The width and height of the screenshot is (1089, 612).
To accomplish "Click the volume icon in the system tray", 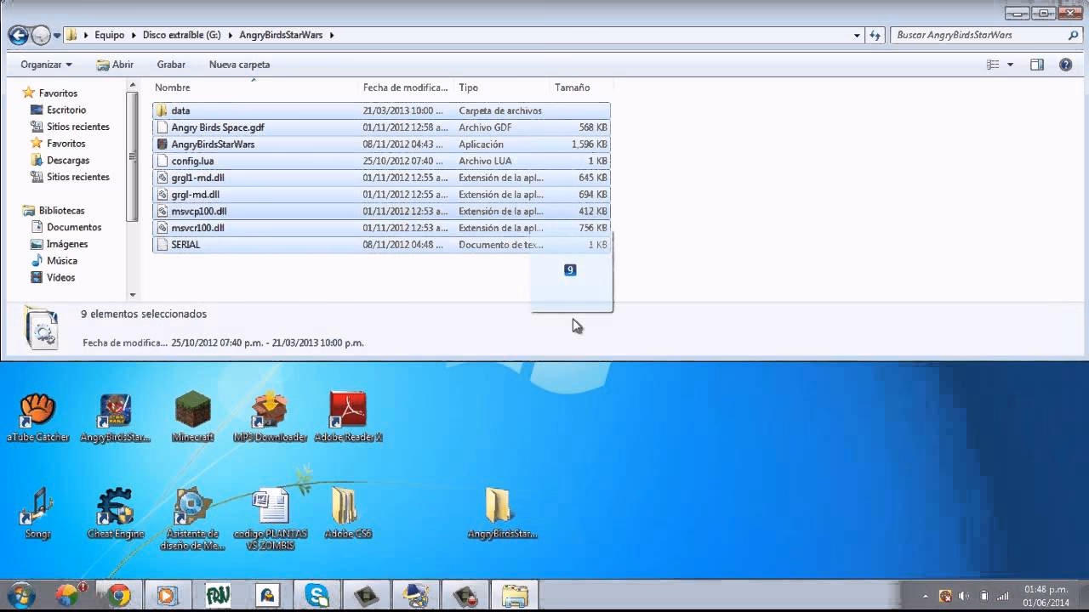I will pyautogui.click(x=964, y=596).
